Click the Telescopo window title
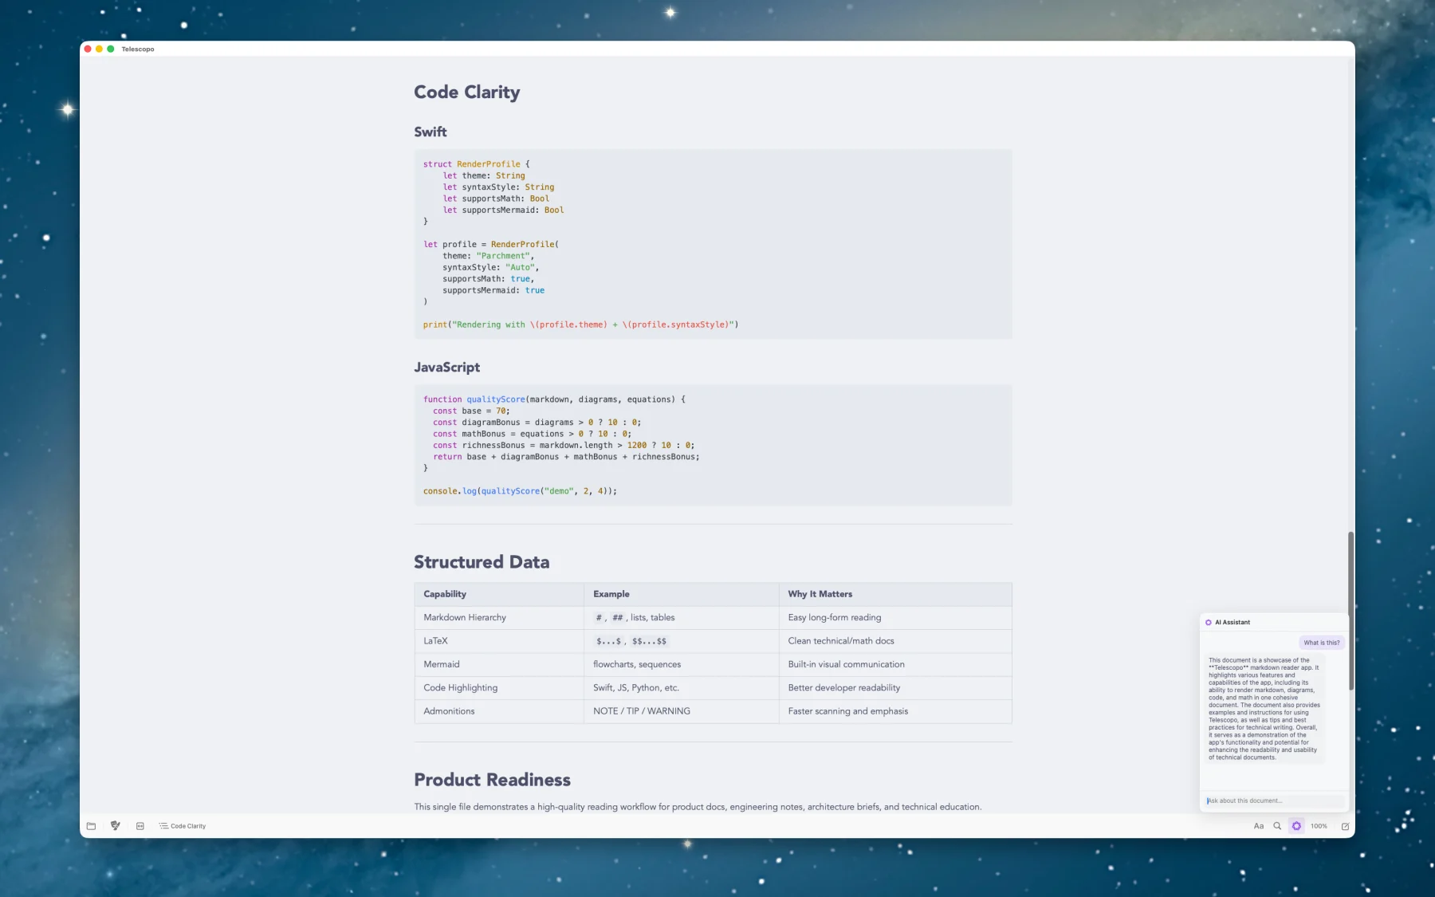This screenshot has width=1435, height=897. click(138, 49)
